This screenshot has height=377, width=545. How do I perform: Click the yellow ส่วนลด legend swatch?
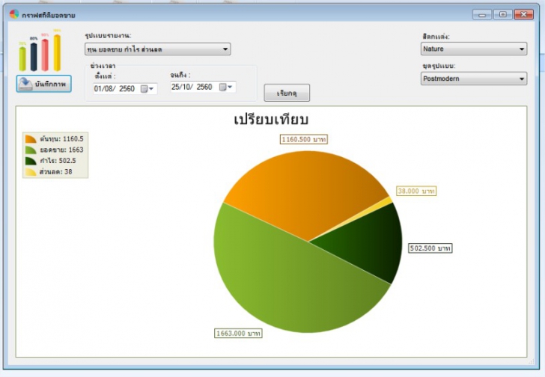click(x=31, y=171)
